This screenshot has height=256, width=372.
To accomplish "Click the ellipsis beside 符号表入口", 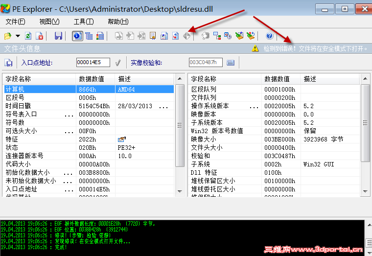I will [x=69, y=115].
